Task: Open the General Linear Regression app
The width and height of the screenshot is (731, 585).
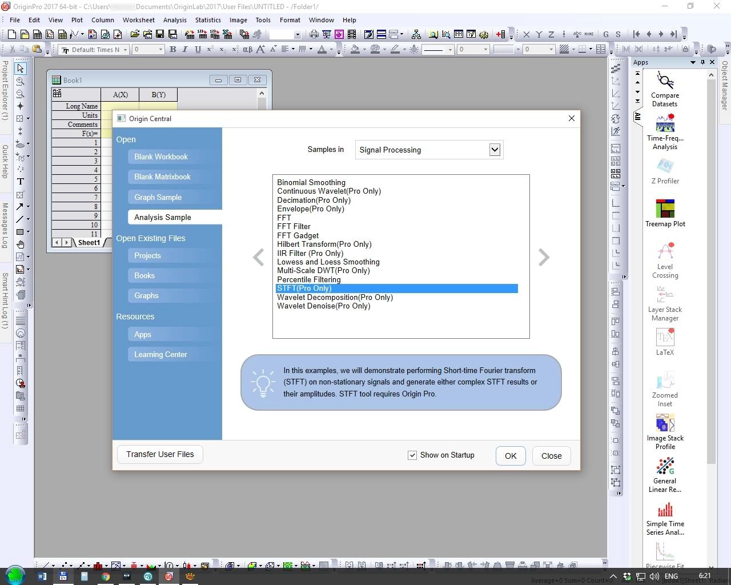Action: pyautogui.click(x=665, y=475)
